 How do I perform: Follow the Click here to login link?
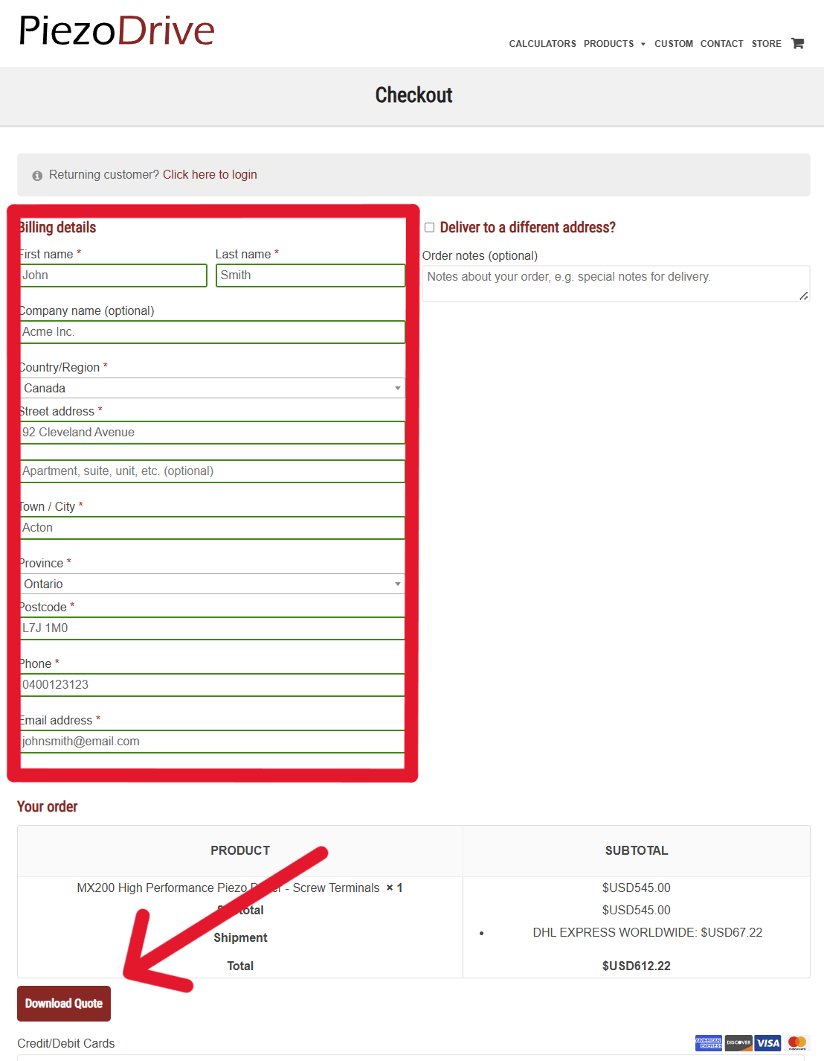tap(210, 174)
